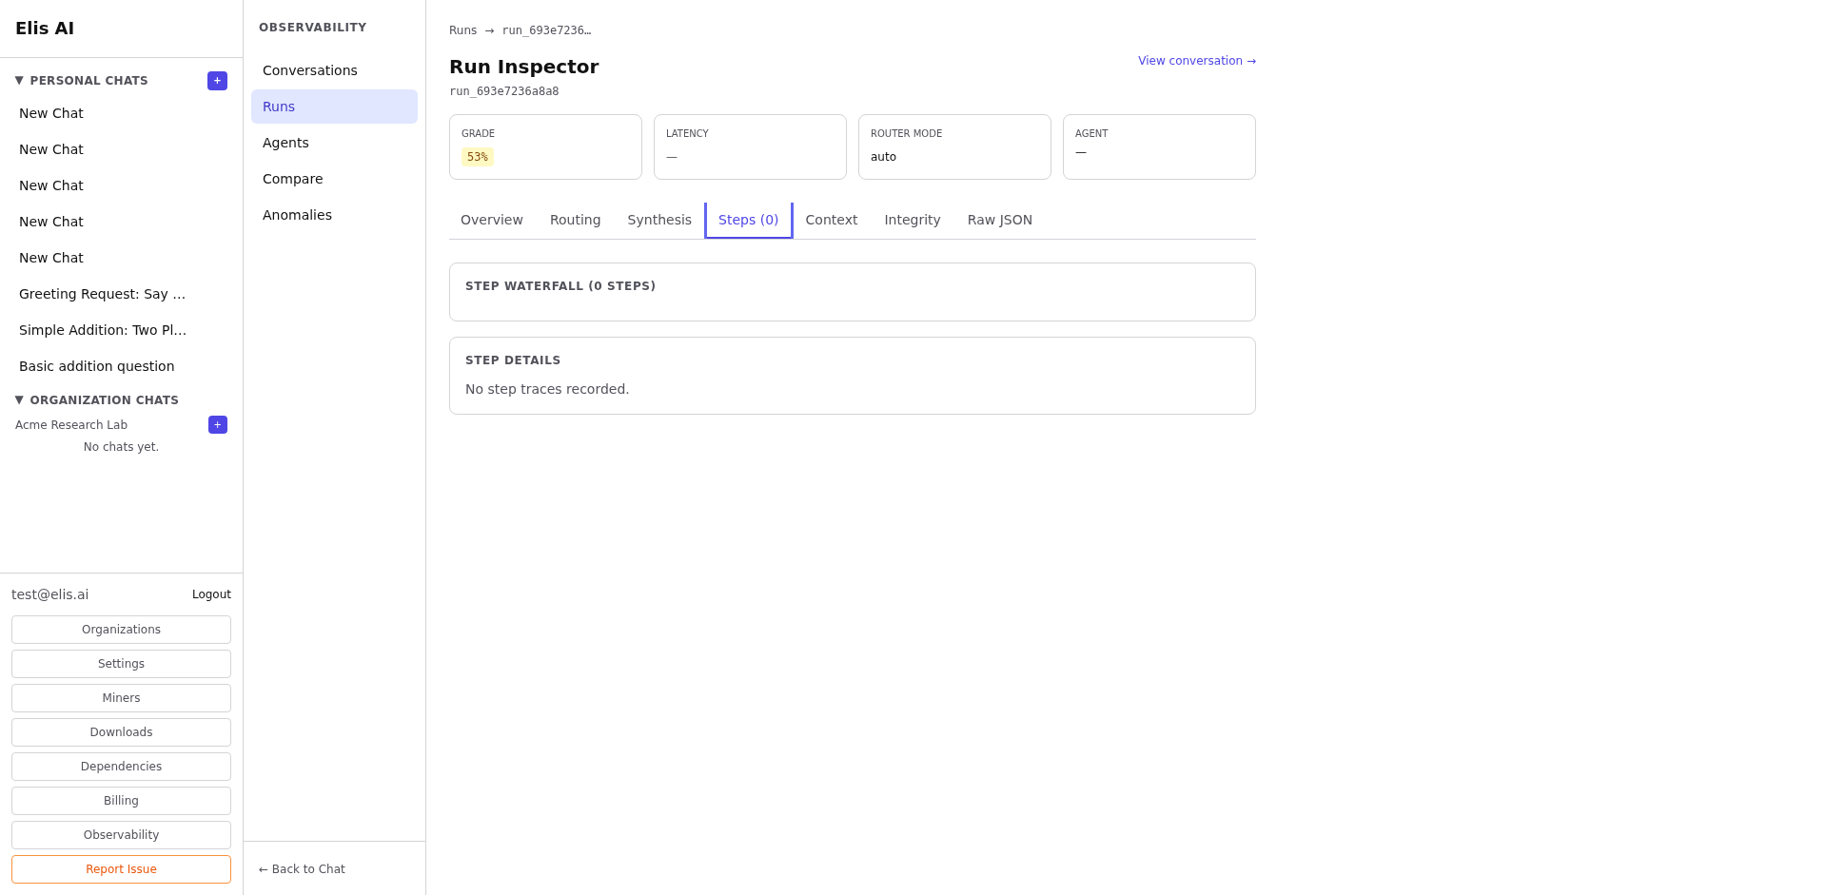The image size is (1827, 895).
Task: Open Greeting Request chat
Action: (x=102, y=294)
